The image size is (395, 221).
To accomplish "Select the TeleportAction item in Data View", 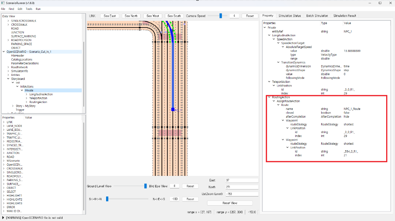I will 38,98.
